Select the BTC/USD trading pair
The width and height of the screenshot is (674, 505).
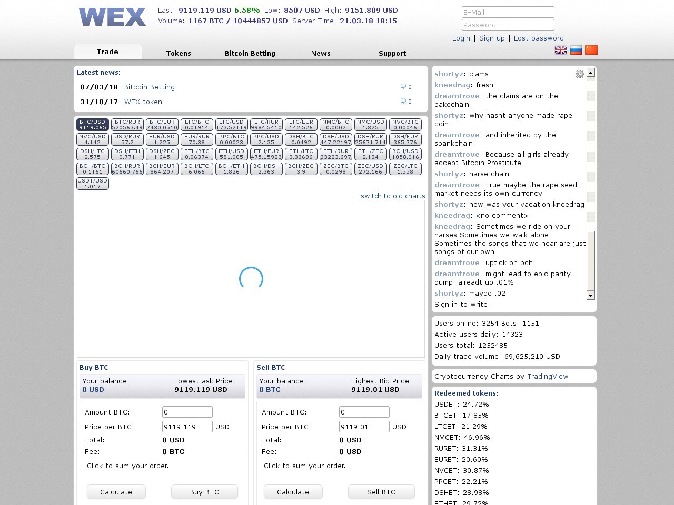(x=92, y=125)
